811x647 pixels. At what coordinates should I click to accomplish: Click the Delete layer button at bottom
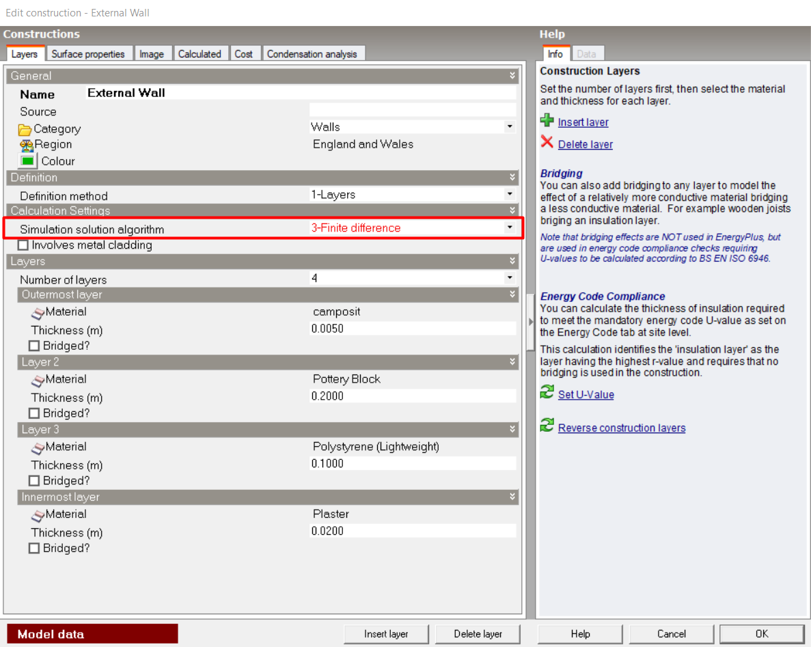(478, 634)
